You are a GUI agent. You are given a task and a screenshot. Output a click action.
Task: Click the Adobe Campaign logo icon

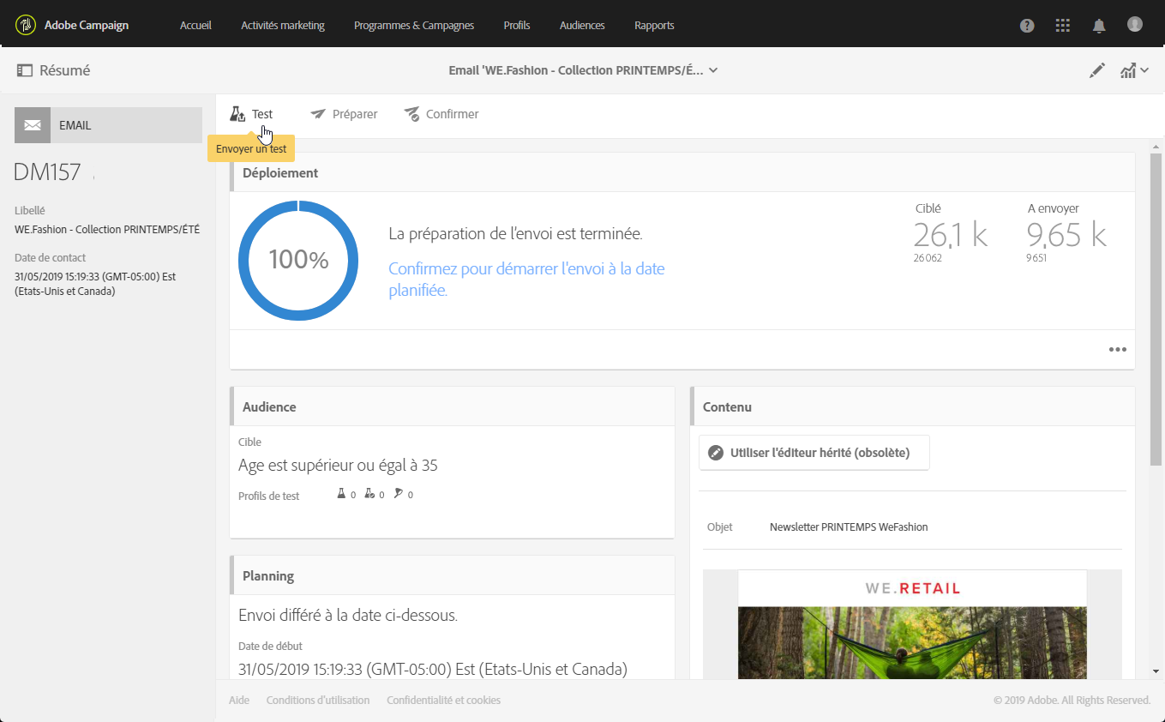pos(26,25)
